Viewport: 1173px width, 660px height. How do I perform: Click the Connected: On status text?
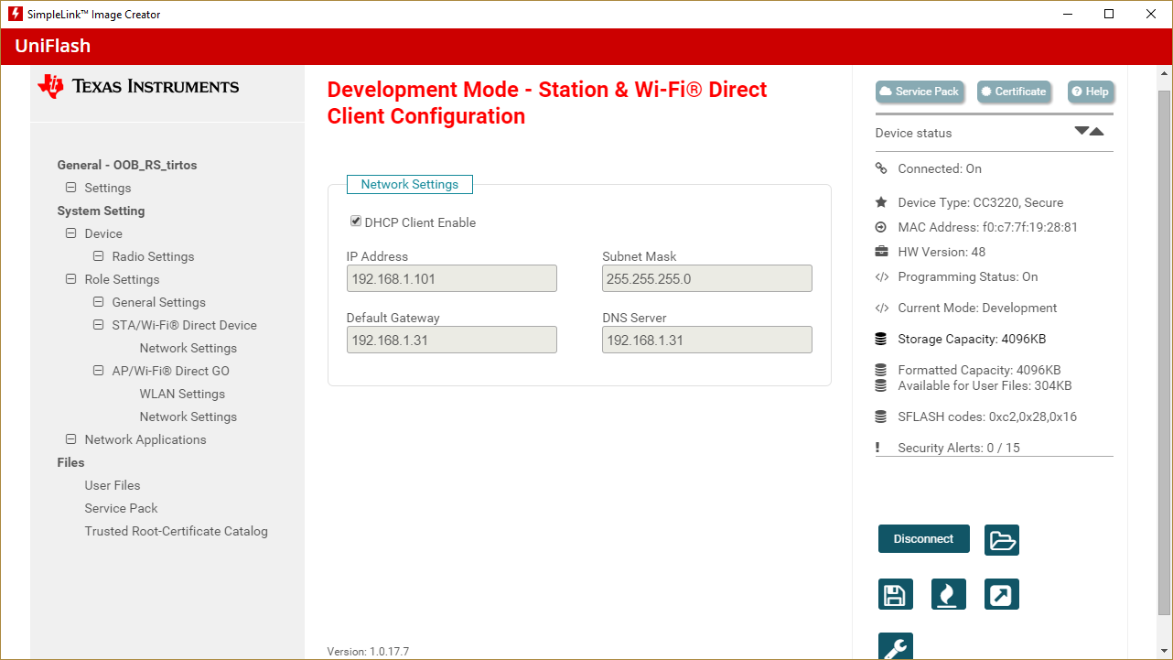point(940,168)
